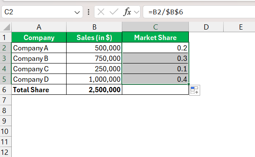This screenshot has width=255, height=157.
Task: Select row 2 header
Action: click(x=6, y=48)
